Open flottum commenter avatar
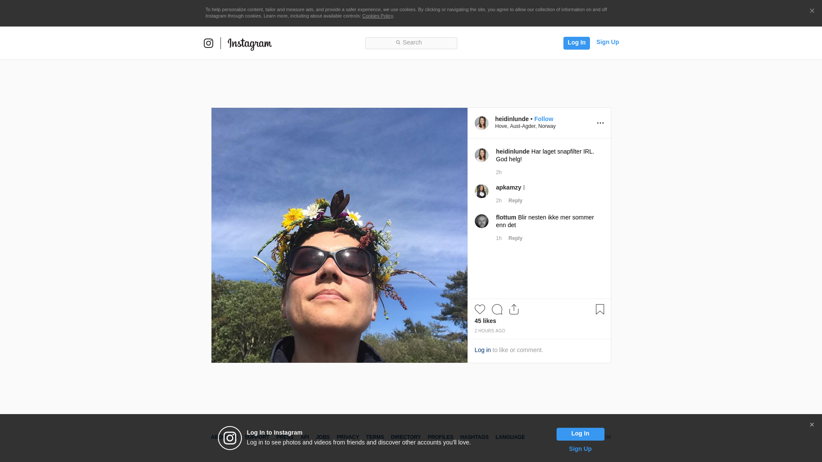The height and width of the screenshot is (462, 822). tap(482, 221)
